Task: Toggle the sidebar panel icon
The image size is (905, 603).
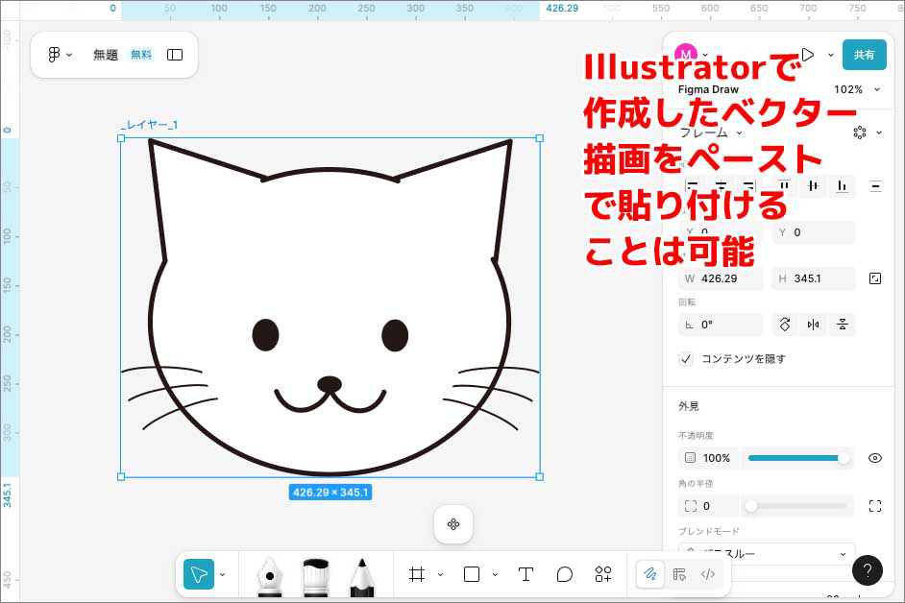Action: tap(175, 55)
